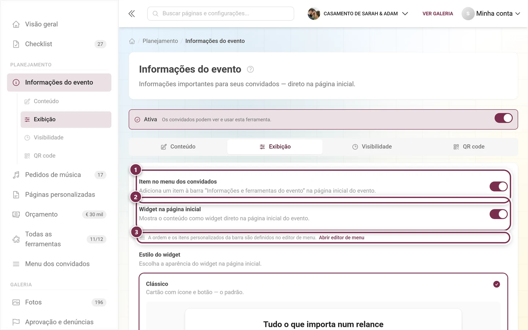Toggle Widget na página inicial switch

[x=499, y=214]
